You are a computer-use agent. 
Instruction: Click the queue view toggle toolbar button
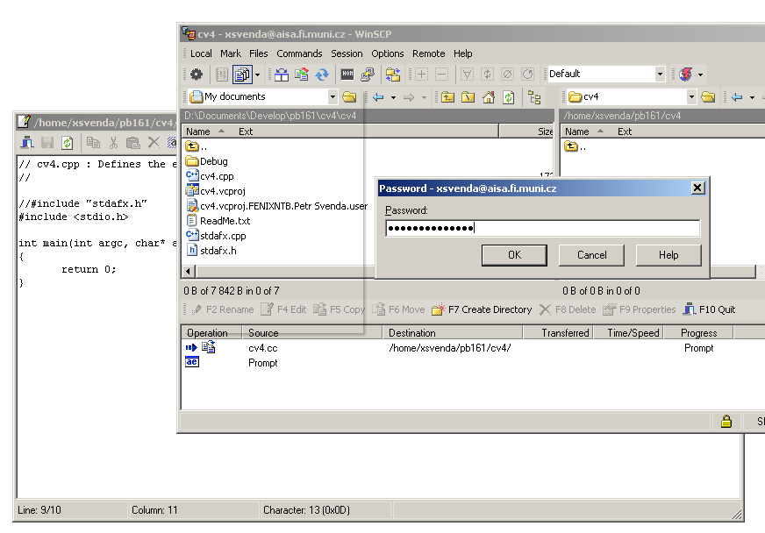click(x=242, y=75)
